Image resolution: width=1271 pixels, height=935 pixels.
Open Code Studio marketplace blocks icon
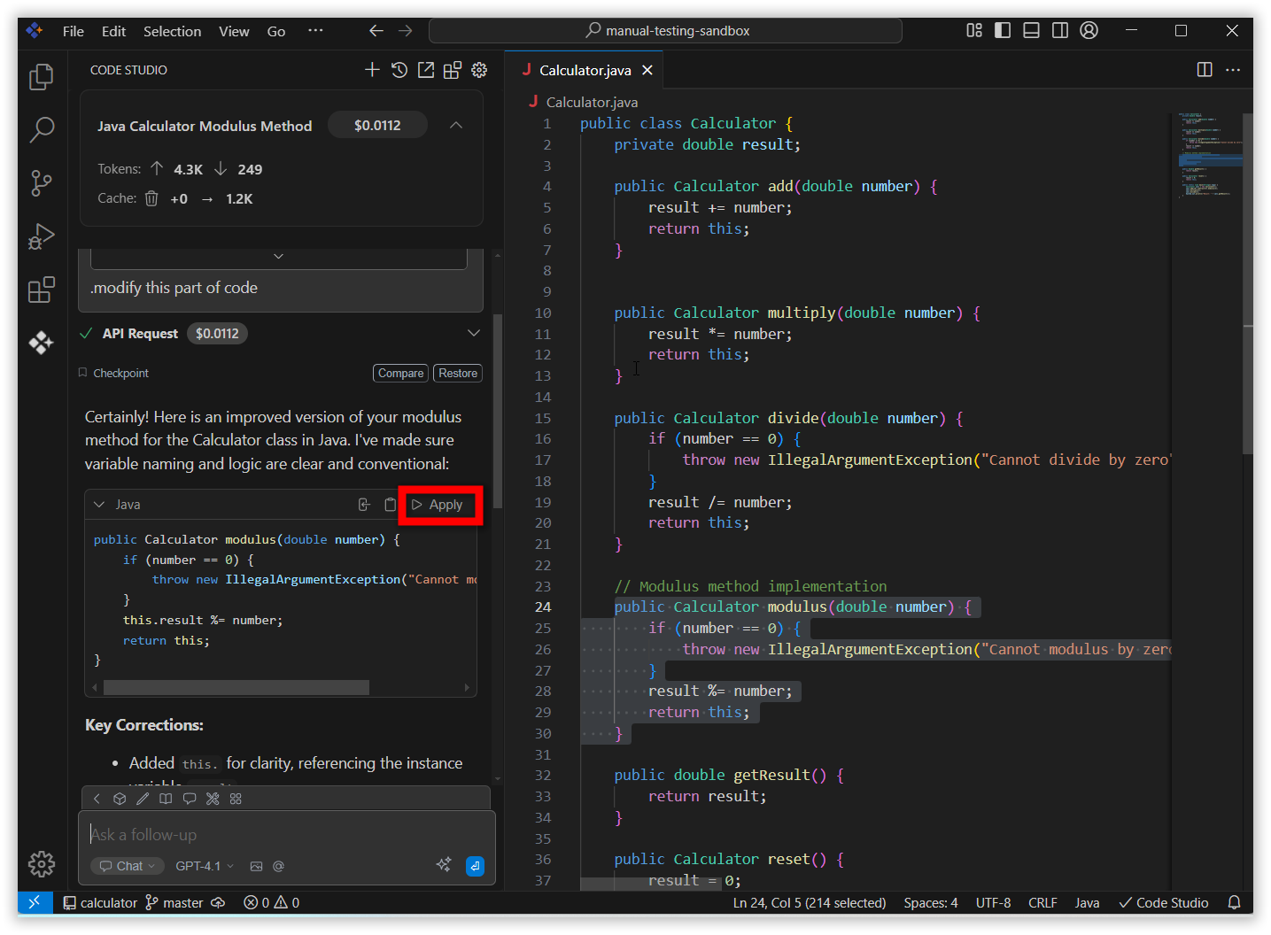pyautogui.click(x=453, y=70)
